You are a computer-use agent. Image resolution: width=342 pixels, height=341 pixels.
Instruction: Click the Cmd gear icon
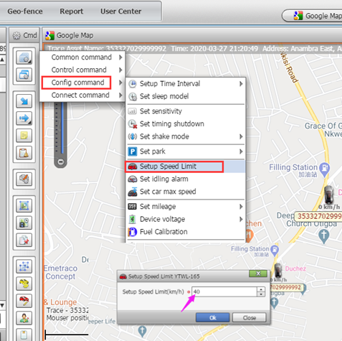(16, 36)
